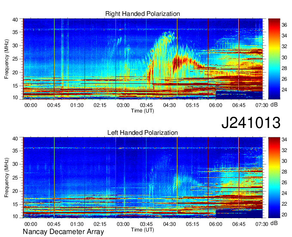This screenshot has height=237, width=292.
Task: Click the 20 dB label on the bottom colorbar
Action: (x=284, y=215)
